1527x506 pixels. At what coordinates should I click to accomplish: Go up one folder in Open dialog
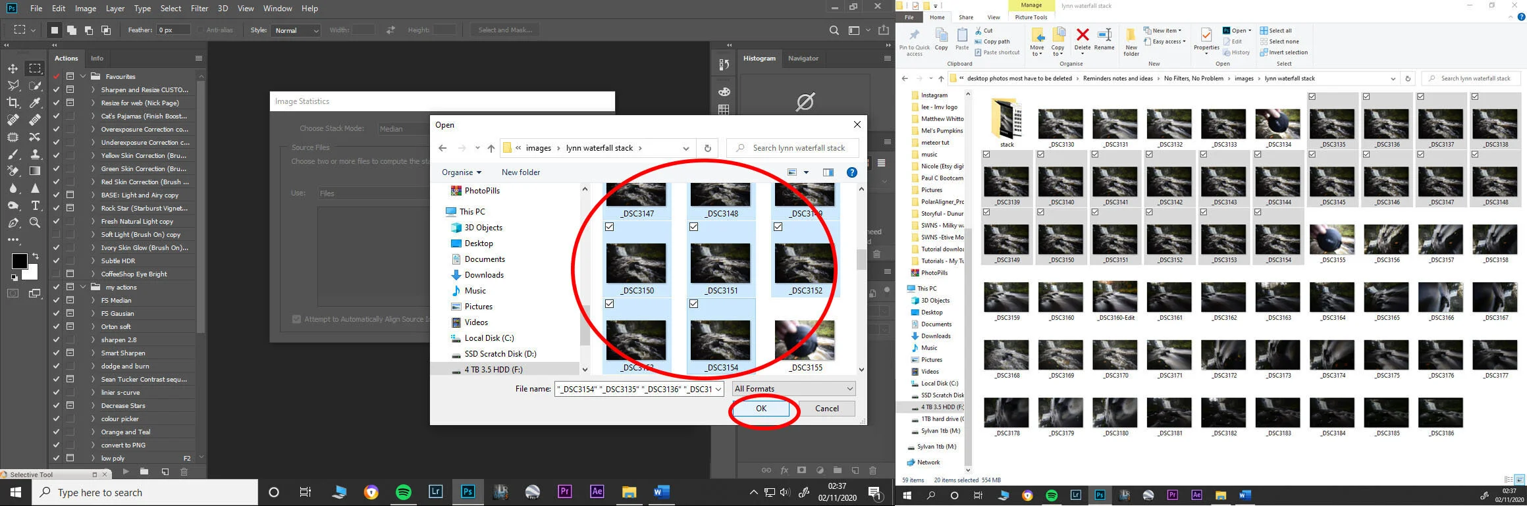491,148
